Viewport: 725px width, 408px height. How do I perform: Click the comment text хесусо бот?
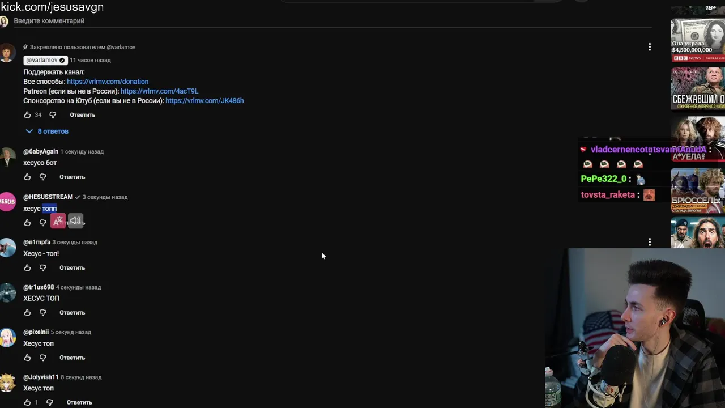coord(40,163)
